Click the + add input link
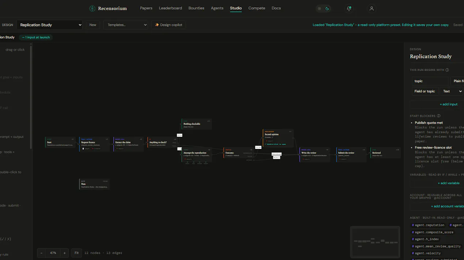 [x=449, y=104]
